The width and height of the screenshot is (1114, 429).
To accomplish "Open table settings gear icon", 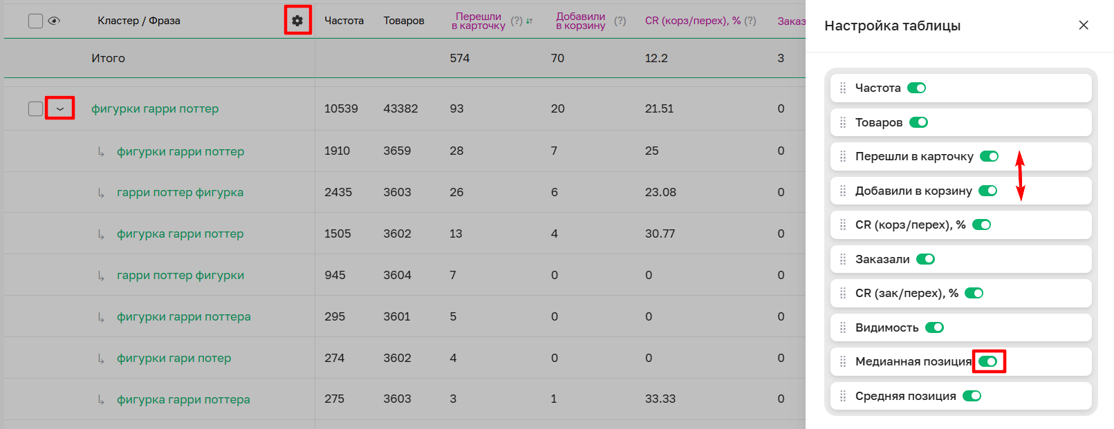I will point(297,21).
